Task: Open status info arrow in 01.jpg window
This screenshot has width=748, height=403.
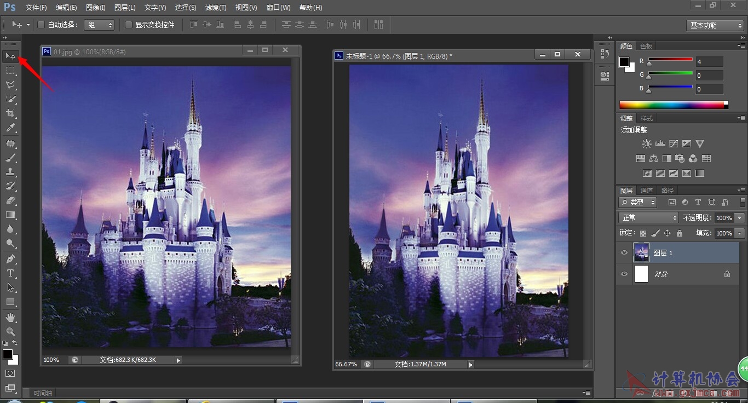Action: point(178,360)
